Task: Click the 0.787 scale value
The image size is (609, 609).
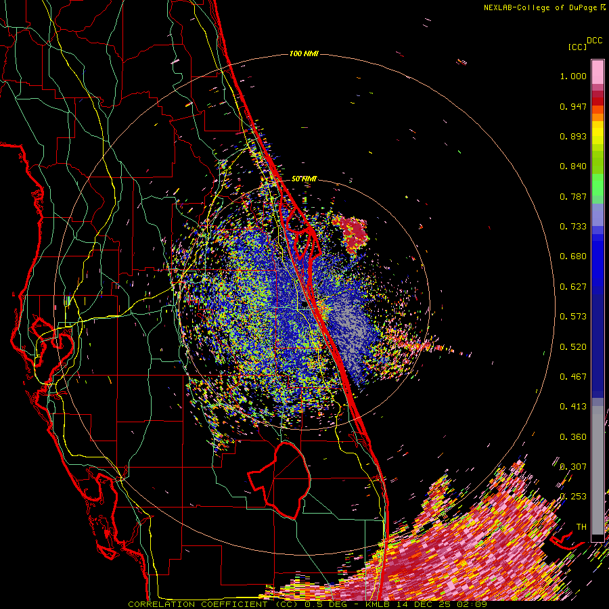Action: pyautogui.click(x=573, y=196)
